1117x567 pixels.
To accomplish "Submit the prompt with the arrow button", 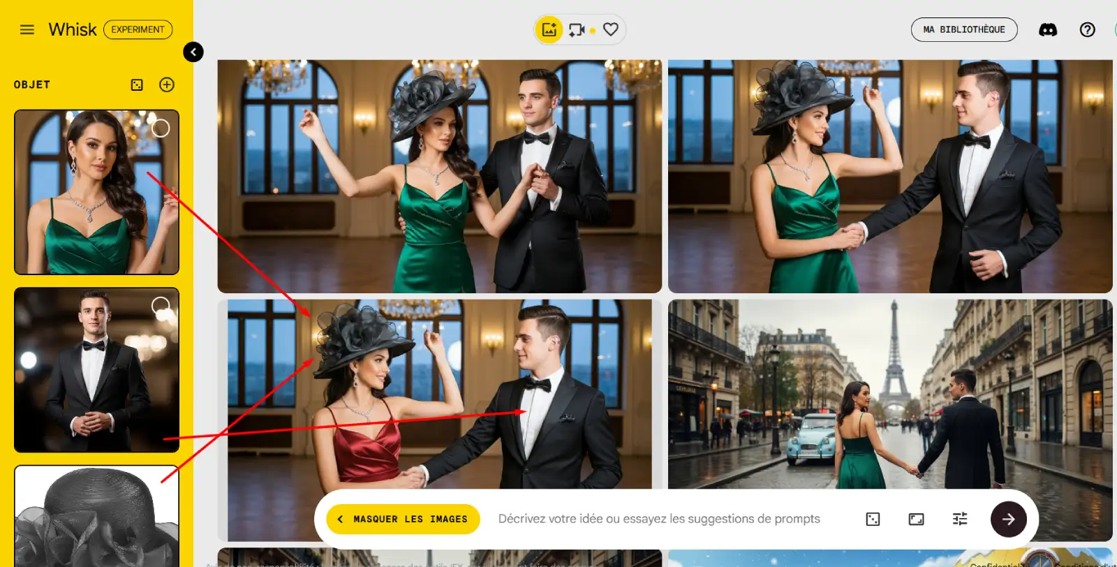I will [1009, 519].
